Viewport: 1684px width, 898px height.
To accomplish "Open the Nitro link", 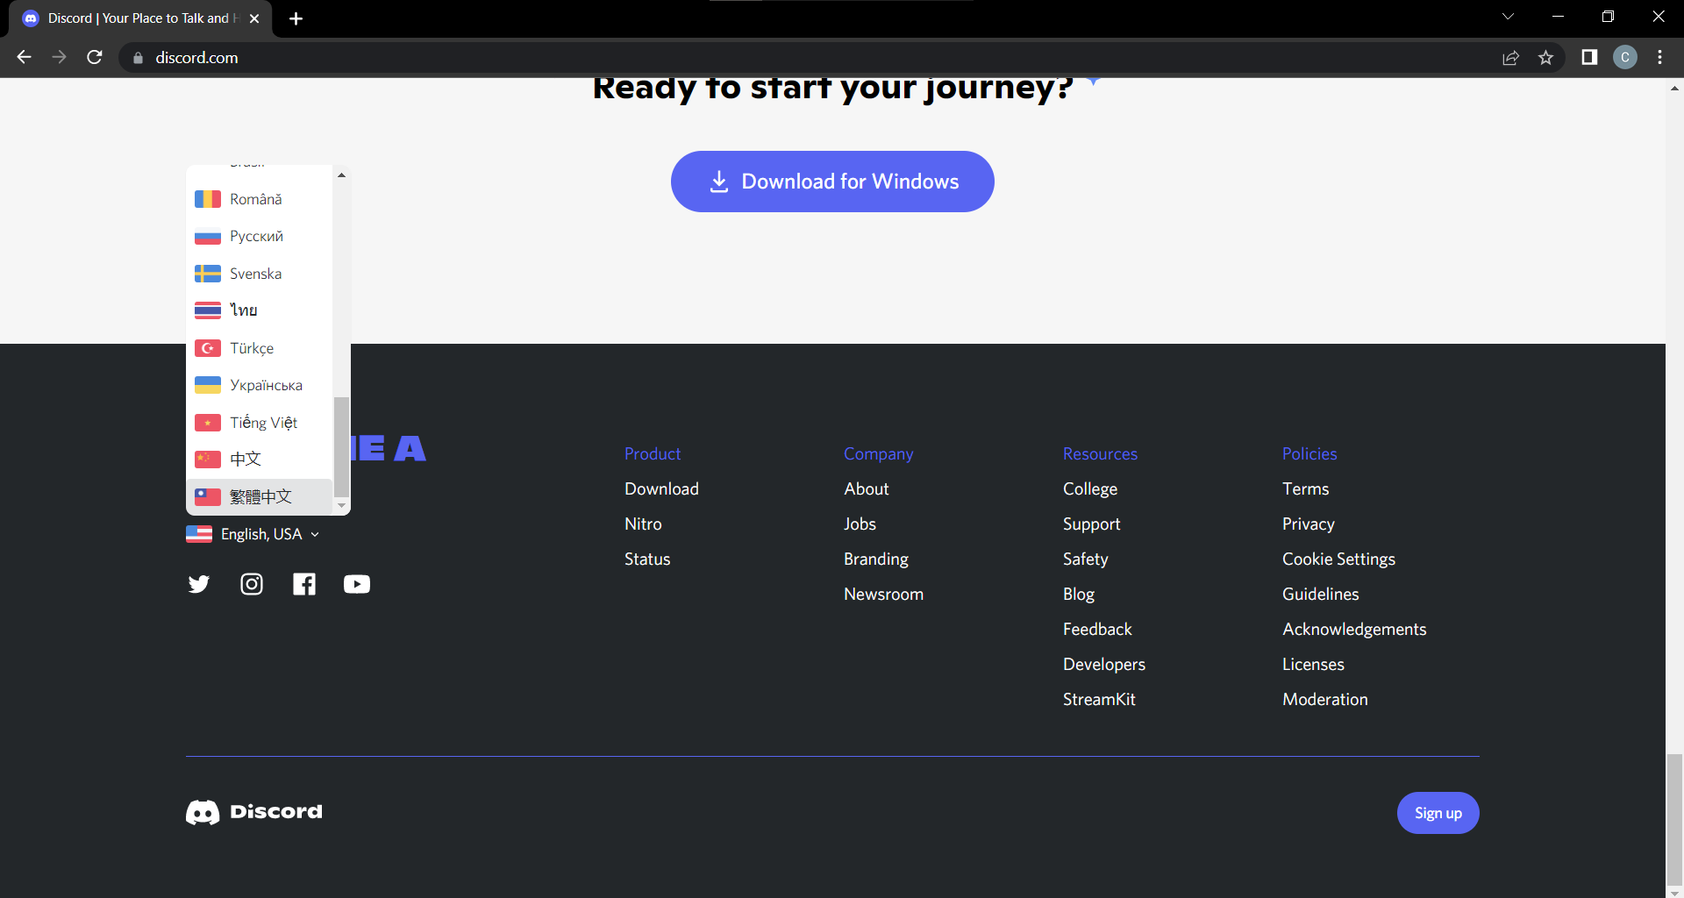I will point(643,524).
